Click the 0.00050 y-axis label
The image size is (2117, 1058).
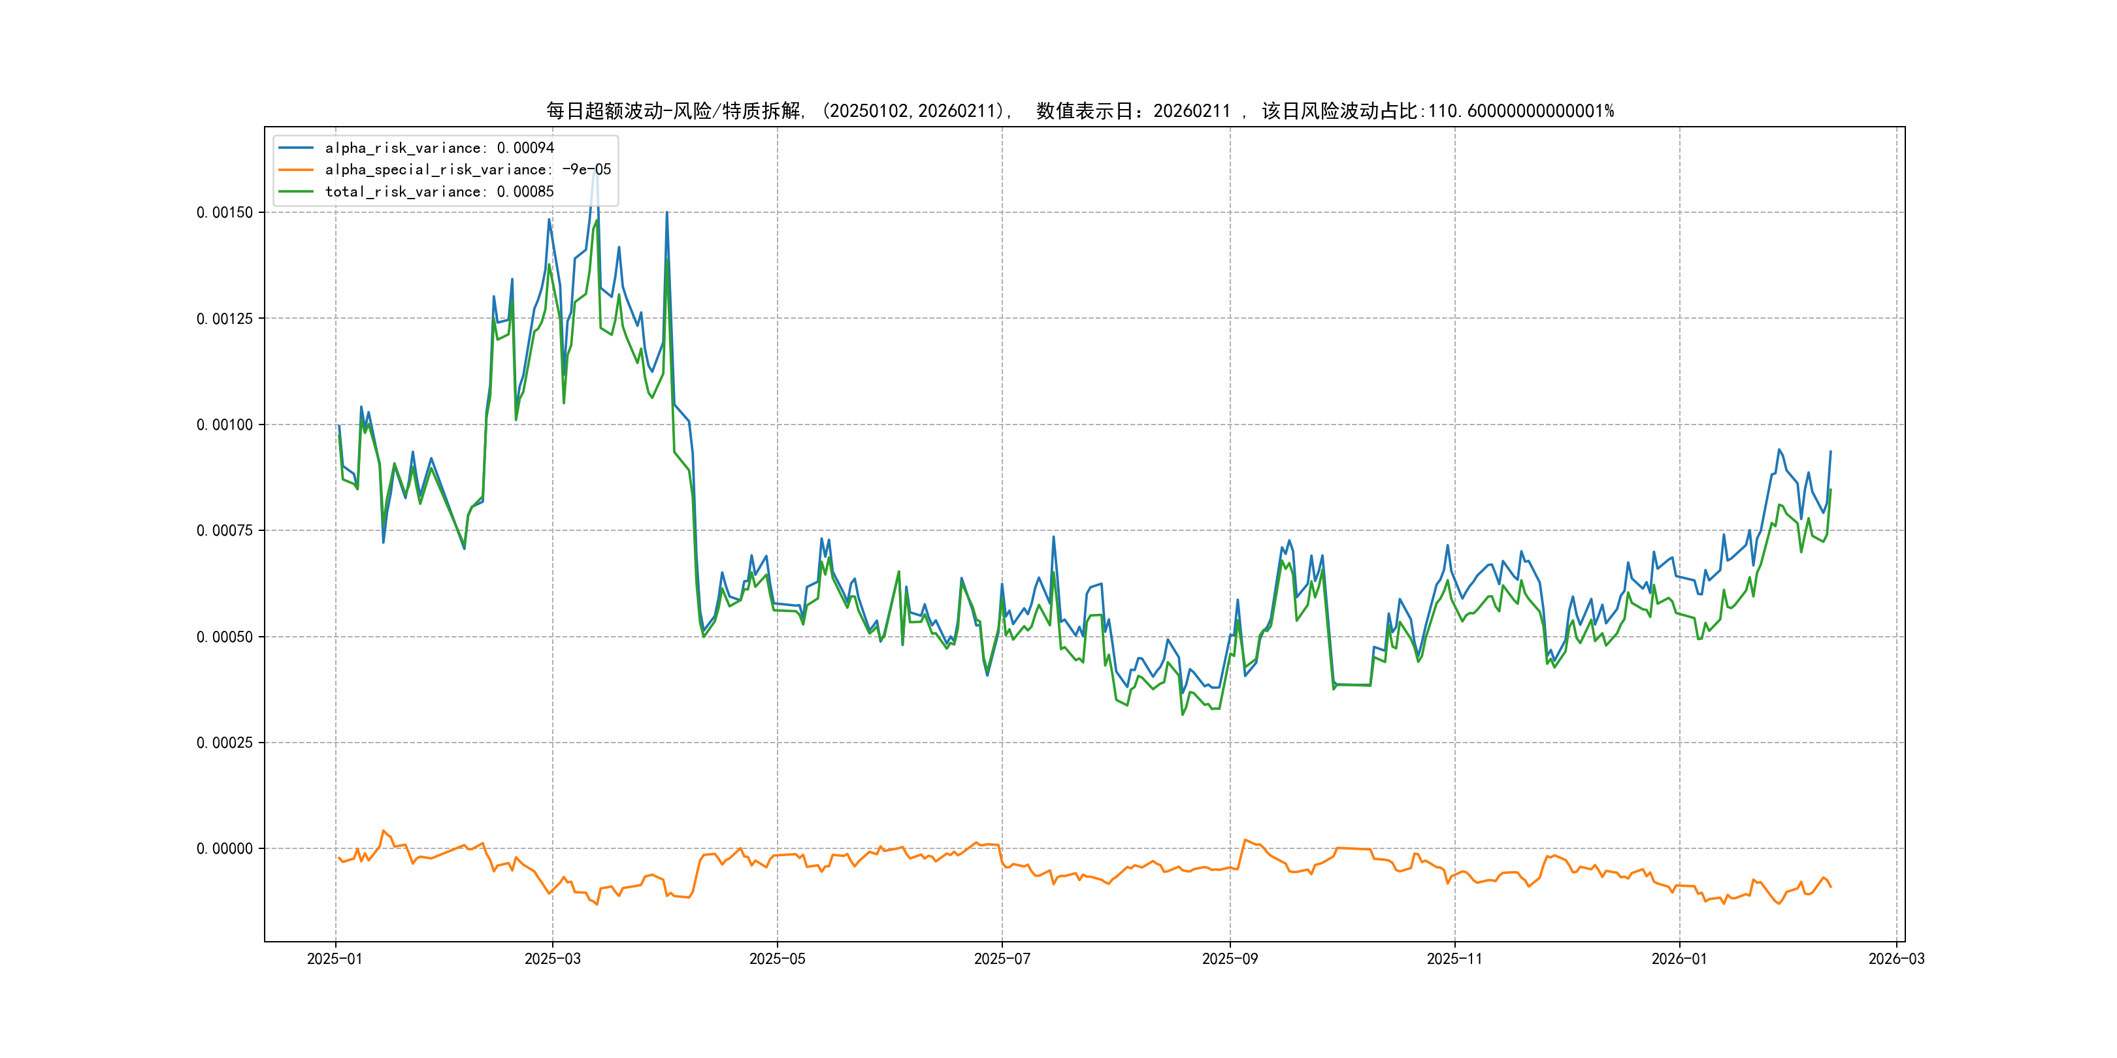tap(224, 637)
